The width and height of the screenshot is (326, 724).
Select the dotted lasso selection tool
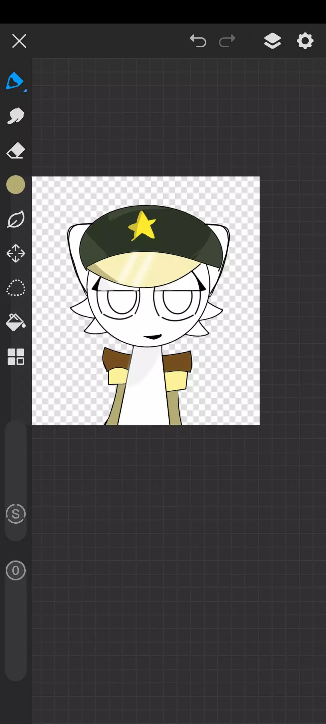(15, 288)
